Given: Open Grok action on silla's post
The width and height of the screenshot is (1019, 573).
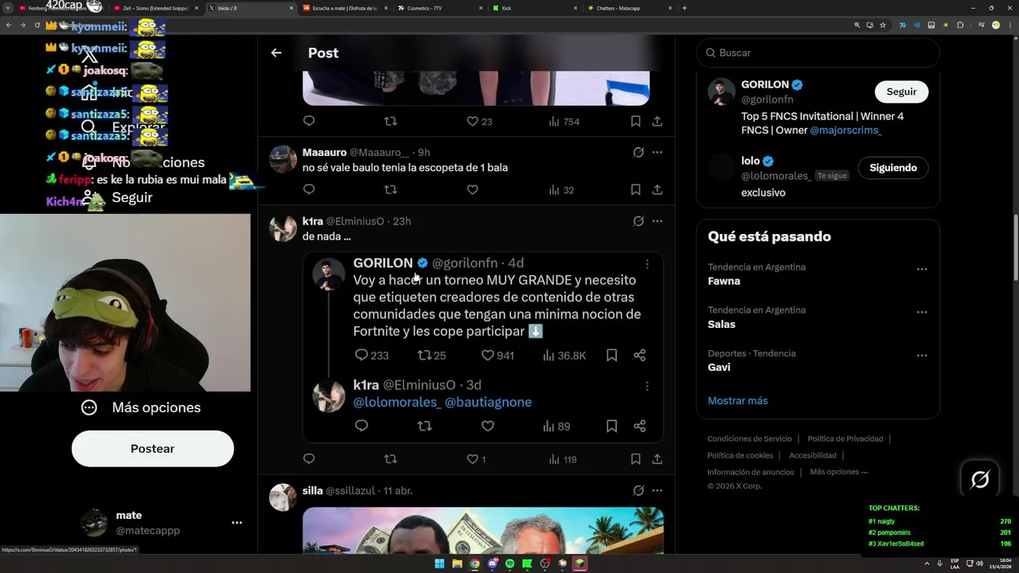Looking at the screenshot, I should (638, 491).
